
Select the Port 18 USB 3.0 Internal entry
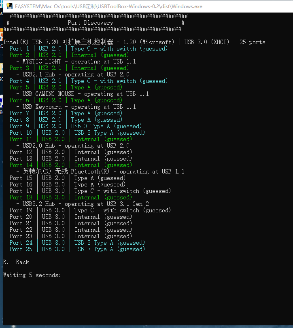click(x=70, y=197)
